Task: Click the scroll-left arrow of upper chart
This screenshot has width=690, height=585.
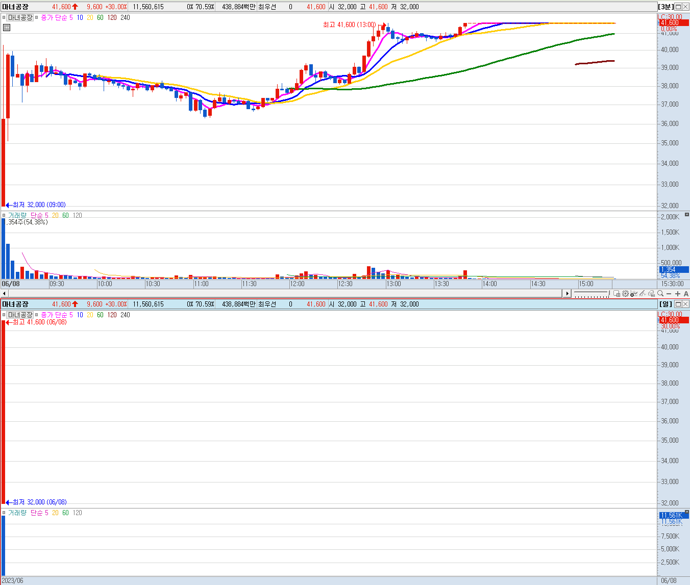Action: (4, 294)
